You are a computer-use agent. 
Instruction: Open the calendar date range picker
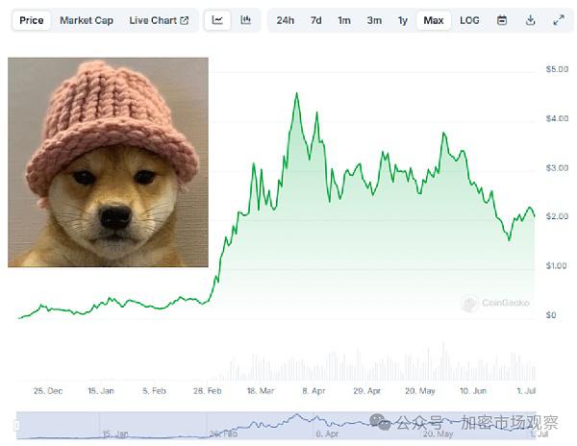[x=502, y=20]
